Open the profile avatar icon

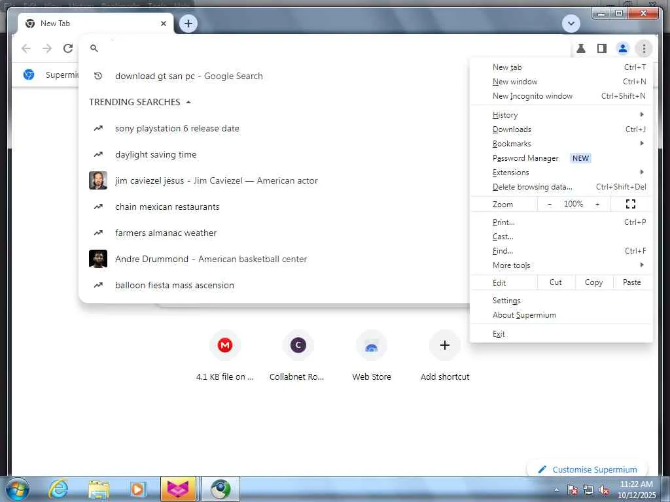point(623,48)
